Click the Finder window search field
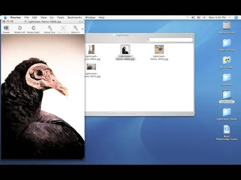This screenshot has height=180, width=241. 169,40
